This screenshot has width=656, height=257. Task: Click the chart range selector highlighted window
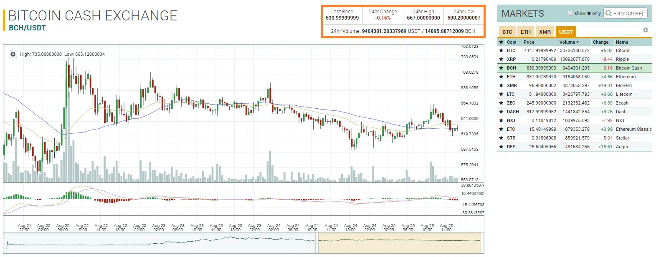click(399, 243)
